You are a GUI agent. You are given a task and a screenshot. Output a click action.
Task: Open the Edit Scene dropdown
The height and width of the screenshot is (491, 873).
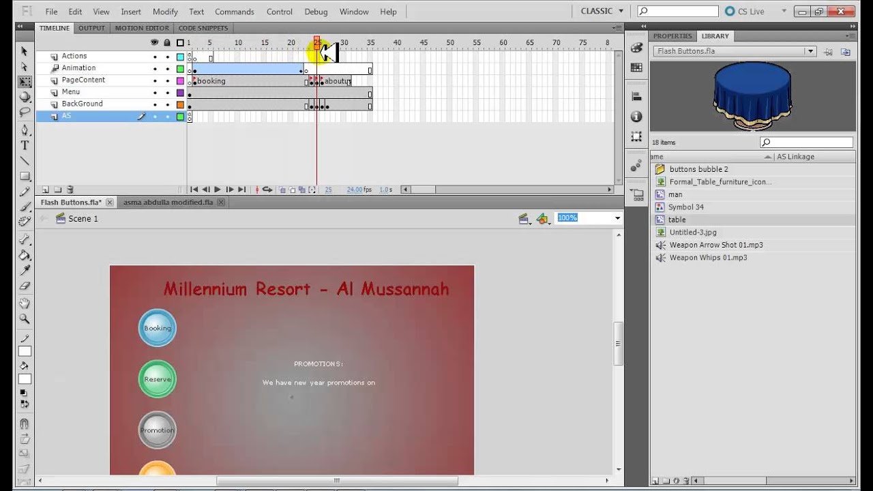[524, 219]
